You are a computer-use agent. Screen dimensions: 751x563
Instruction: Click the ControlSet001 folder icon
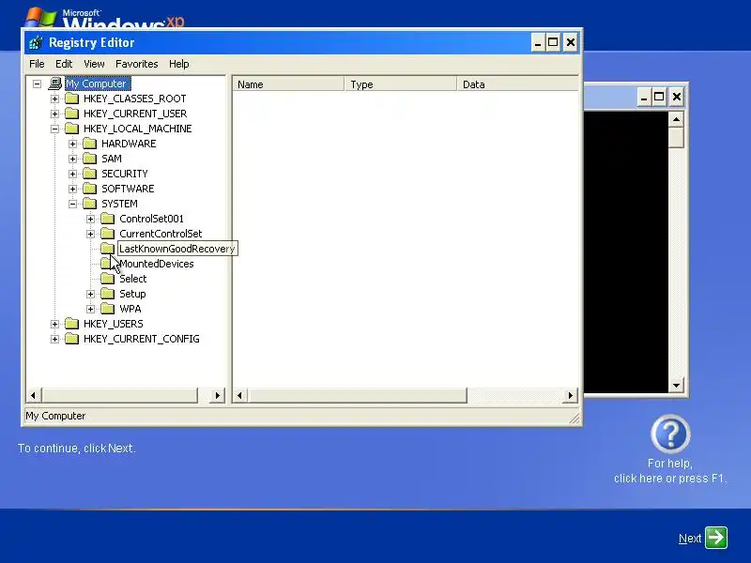[108, 219]
